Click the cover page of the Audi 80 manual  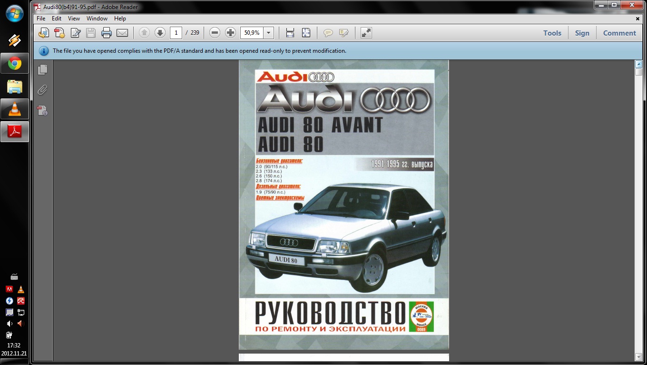pyautogui.click(x=343, y=205)
